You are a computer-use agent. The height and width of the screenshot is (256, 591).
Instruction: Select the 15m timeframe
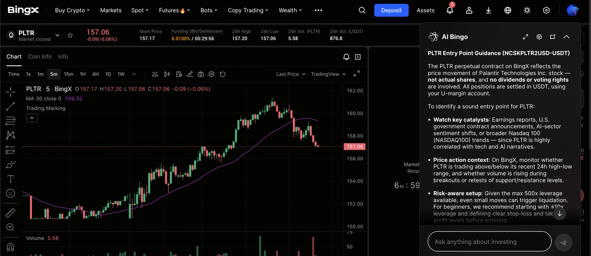tap(68, 74)
